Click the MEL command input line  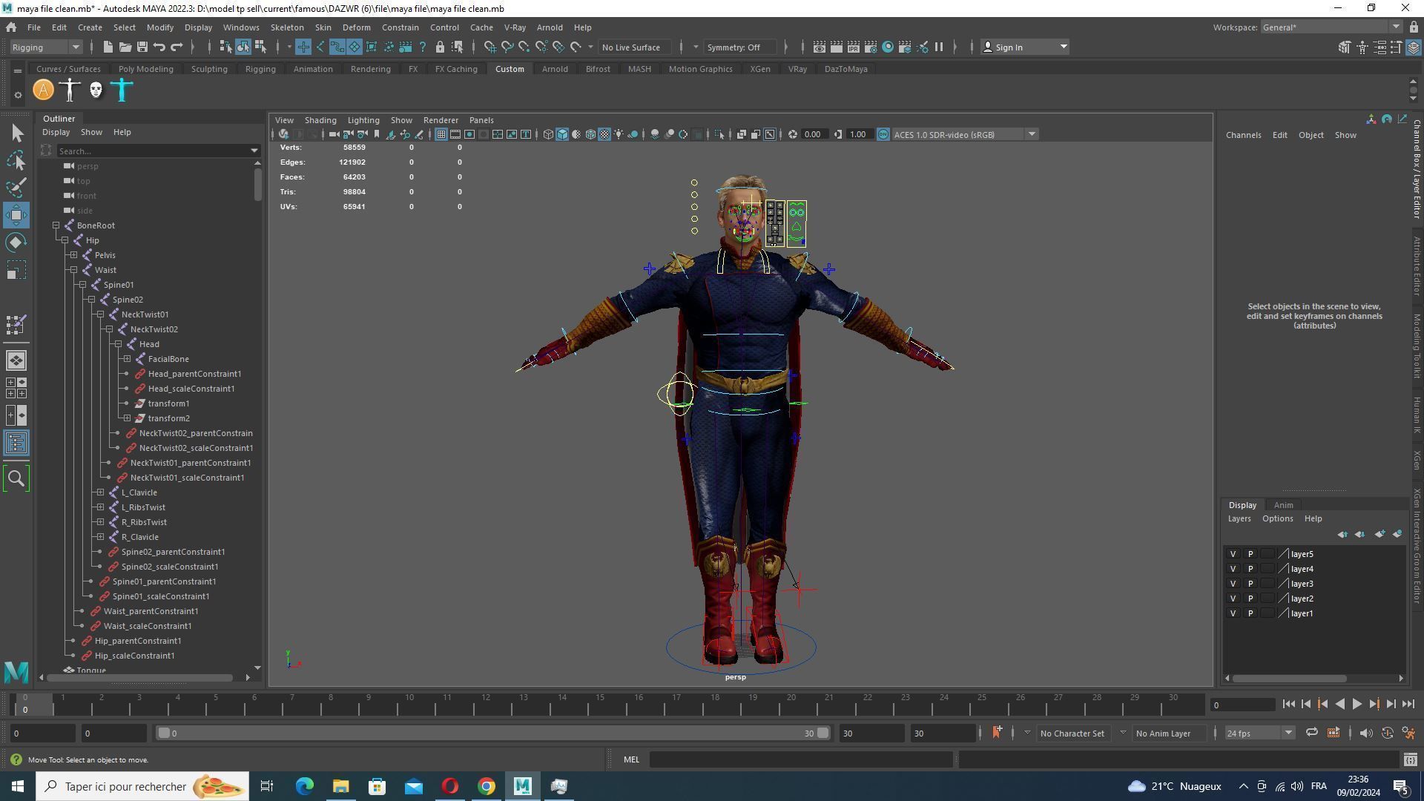801,759
